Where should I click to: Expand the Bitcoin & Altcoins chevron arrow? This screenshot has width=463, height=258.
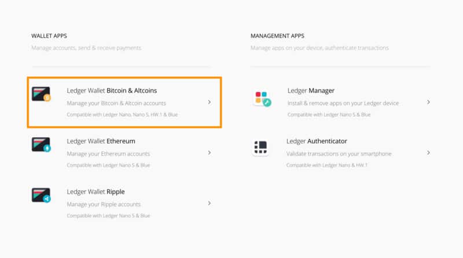coord(210,102)
